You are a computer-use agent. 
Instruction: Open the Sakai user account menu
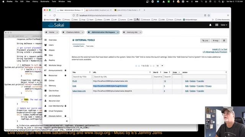[224, 25]
